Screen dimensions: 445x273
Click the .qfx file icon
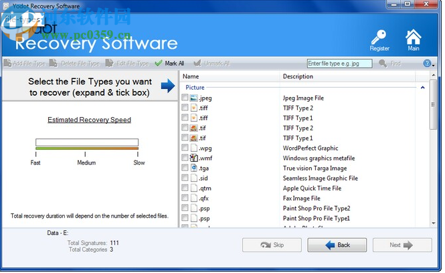(194, 198)
